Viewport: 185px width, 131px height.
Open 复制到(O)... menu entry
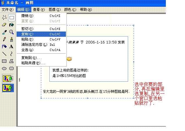coord(41,58)
